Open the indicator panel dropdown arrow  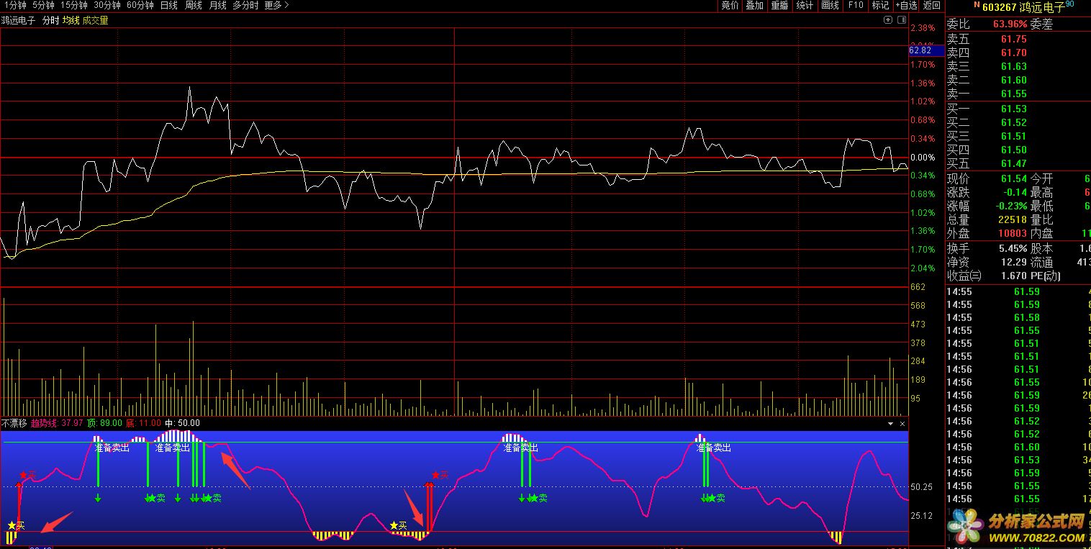890,424
